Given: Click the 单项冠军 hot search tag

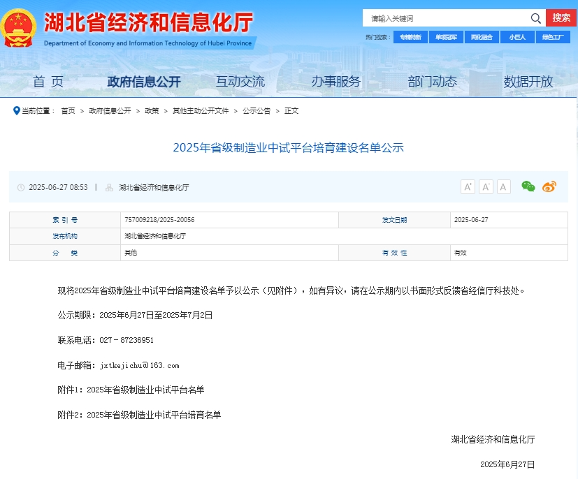Looking at the screenshot, I should point(446,37).
